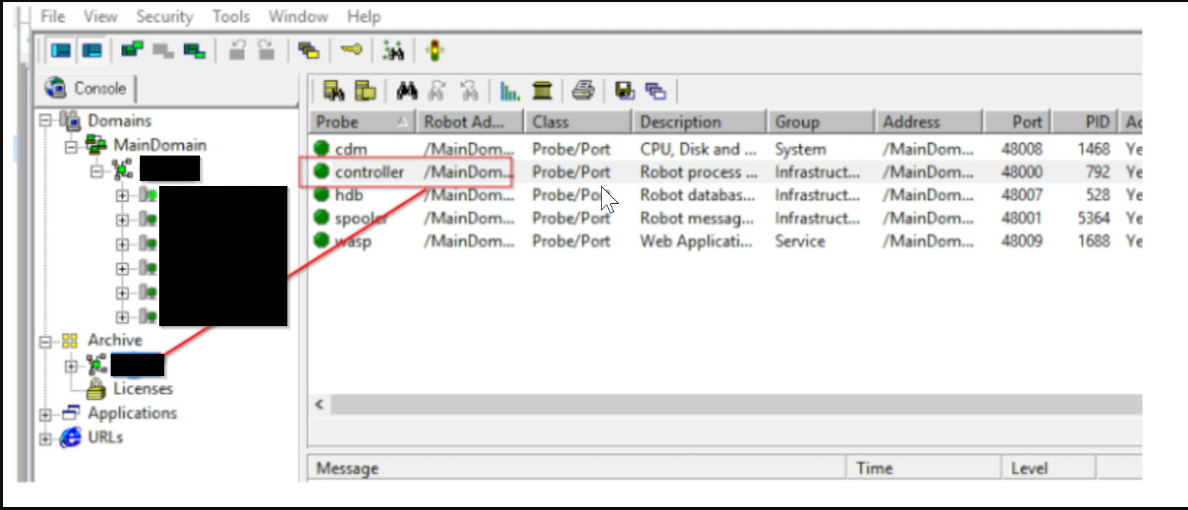Click the printer icon
The width and height of the screenshot is (1188, 510).
[583, 91]
